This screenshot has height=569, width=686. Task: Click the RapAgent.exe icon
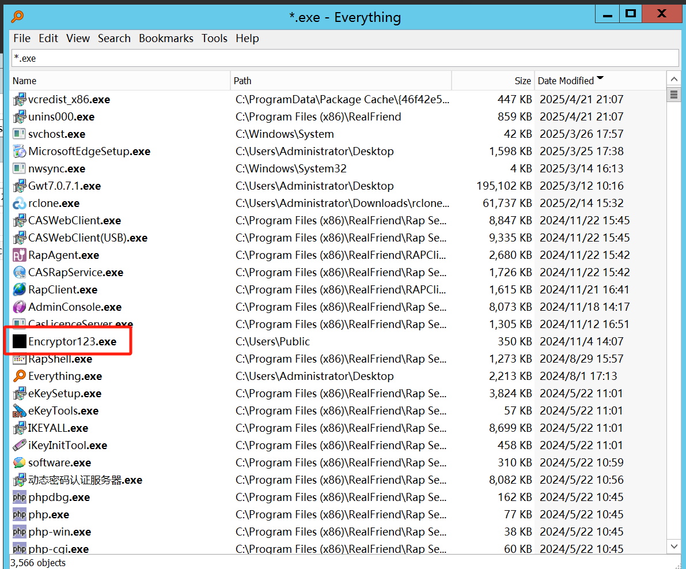20,255
